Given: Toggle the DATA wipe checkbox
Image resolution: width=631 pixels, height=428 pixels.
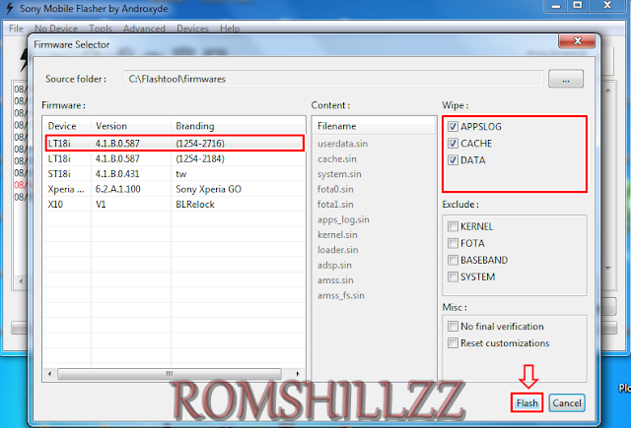Looking at the screenshot, I should coord(453,160).
